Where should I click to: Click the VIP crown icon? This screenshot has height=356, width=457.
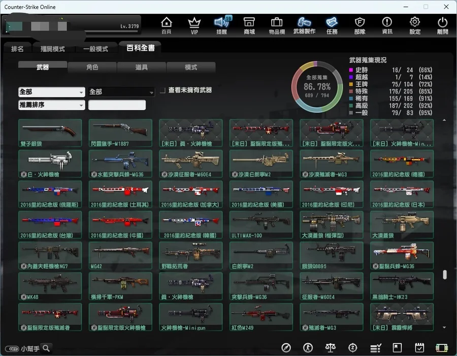[x=194, y=25]
